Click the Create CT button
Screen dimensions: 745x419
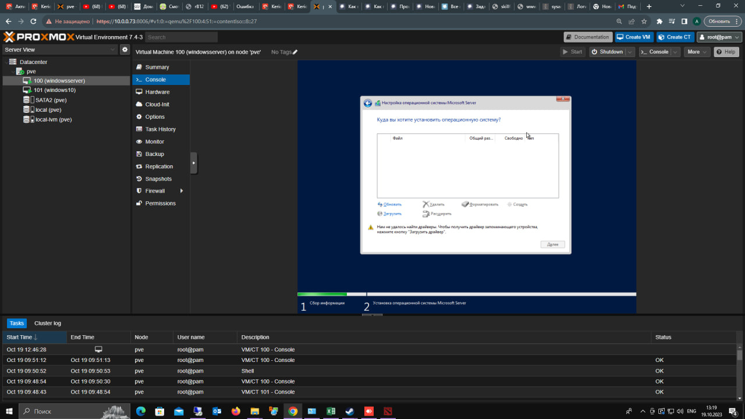675,37
